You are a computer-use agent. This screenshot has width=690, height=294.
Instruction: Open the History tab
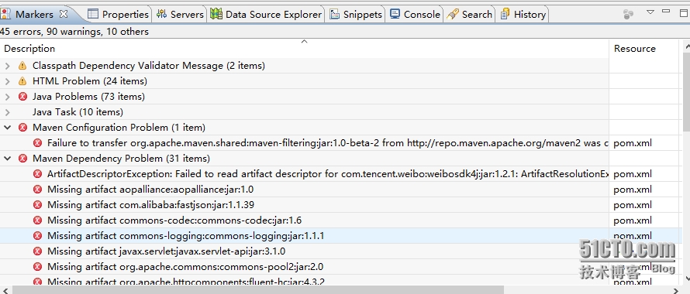[523, 14]
